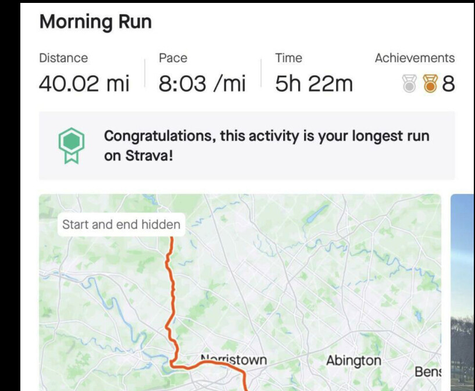
Task: Open the achievements count number 8
Action: (448, 84)
